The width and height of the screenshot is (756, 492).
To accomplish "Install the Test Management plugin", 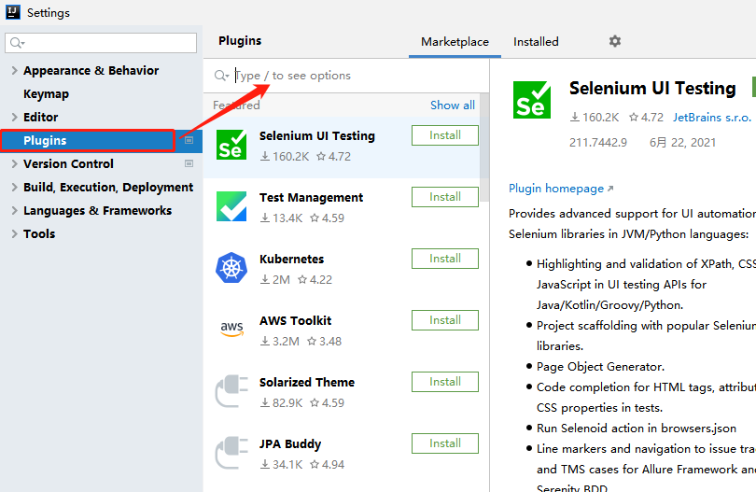I will click(445, 197).
